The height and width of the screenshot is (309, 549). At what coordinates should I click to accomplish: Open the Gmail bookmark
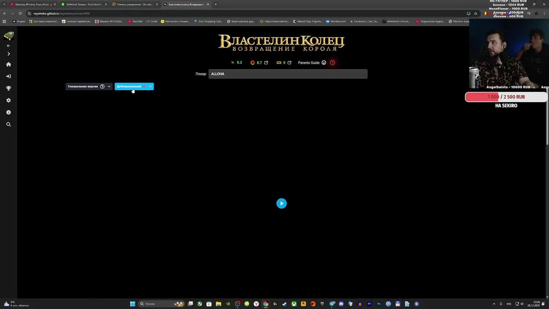(152, 21)
